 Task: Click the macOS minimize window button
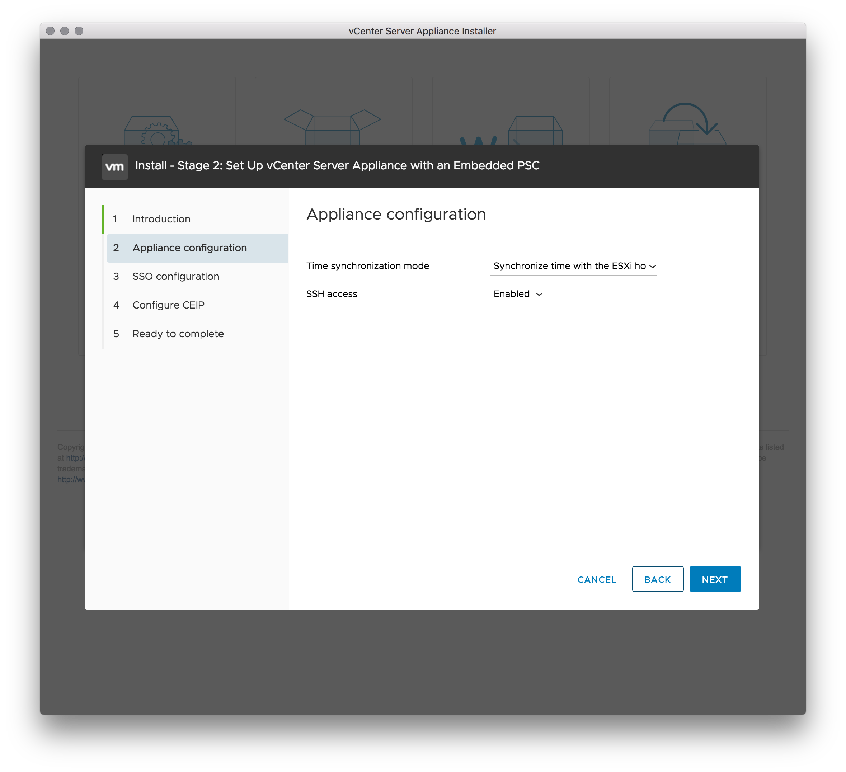pyautogui.click(x=65, y=31)
